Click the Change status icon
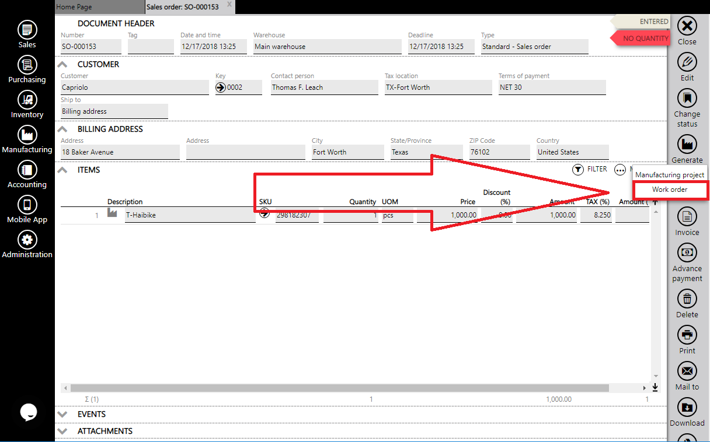 tap(687, 97)
